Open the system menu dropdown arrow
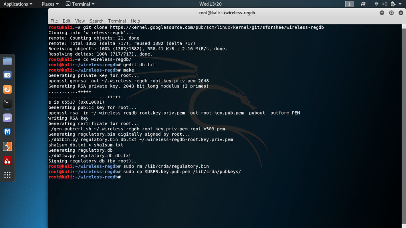Viewport: 406px width, 228px height. pos(399,4)
